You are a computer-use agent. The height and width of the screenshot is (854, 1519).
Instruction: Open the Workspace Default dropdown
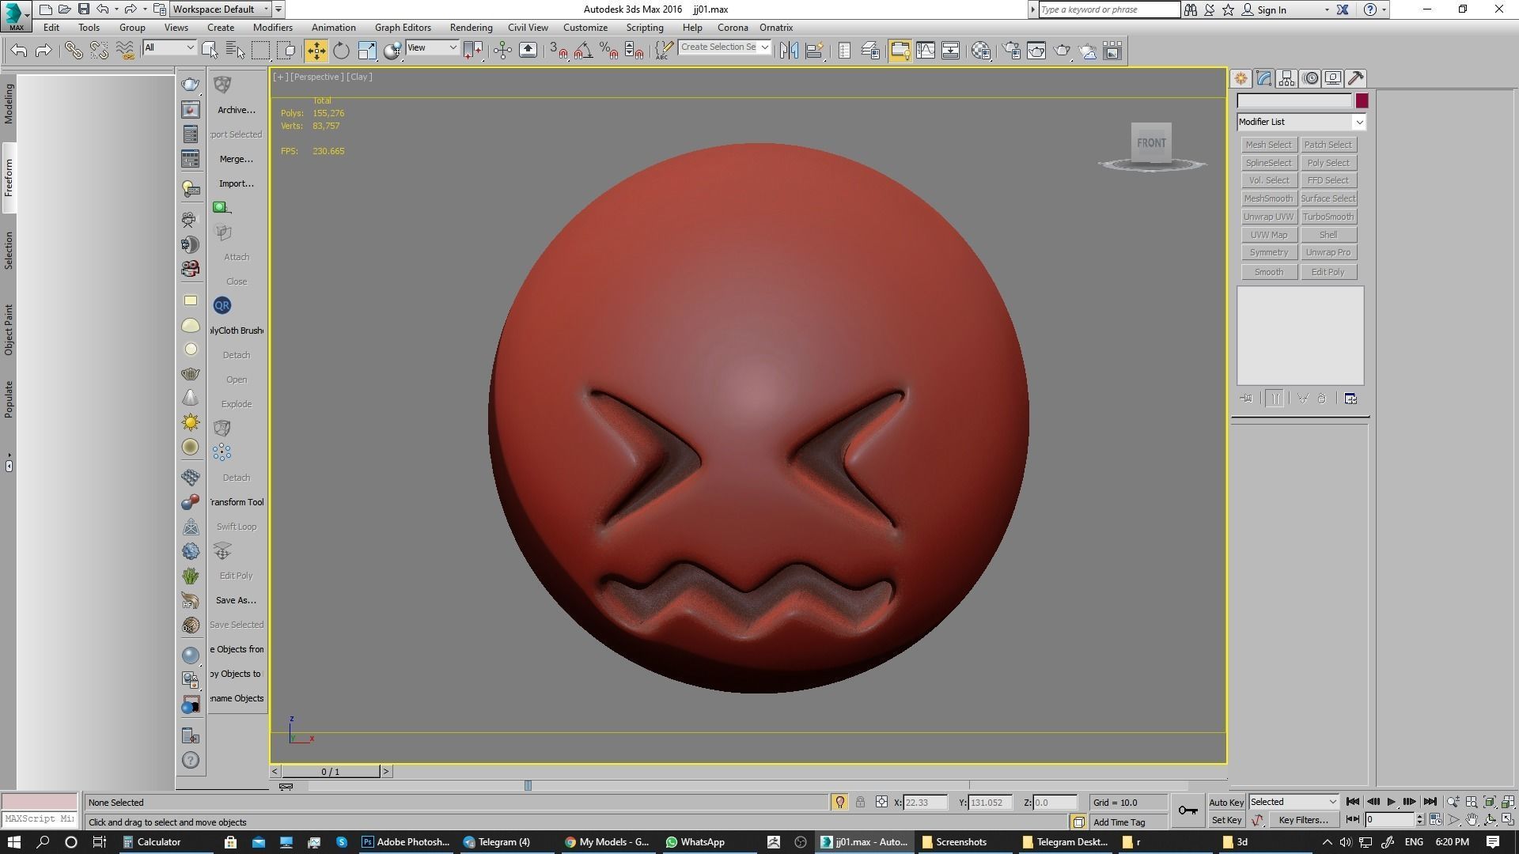pyautogui.click(x=221, y=9)
